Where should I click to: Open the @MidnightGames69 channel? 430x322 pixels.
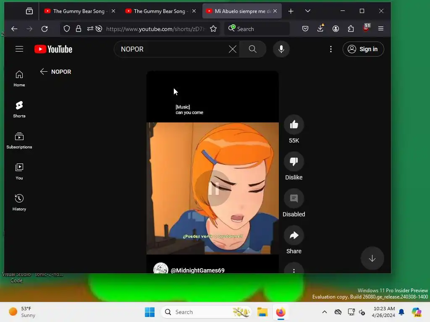coord(197,270)
